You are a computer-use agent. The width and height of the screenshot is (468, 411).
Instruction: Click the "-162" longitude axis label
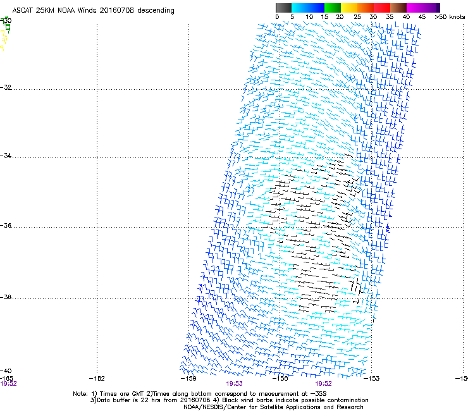tap(97, 379)
